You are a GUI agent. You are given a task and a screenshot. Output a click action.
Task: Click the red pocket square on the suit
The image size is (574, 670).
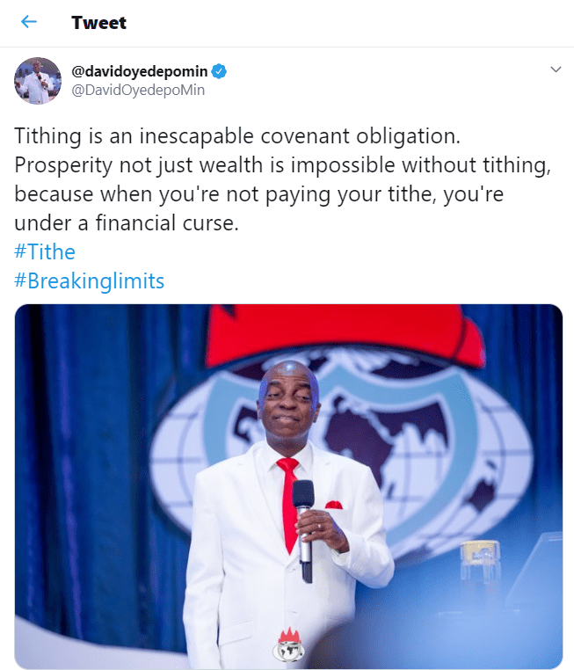[333, 505]
